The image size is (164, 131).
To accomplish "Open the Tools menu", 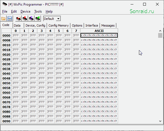I will [x=38, y=11].
